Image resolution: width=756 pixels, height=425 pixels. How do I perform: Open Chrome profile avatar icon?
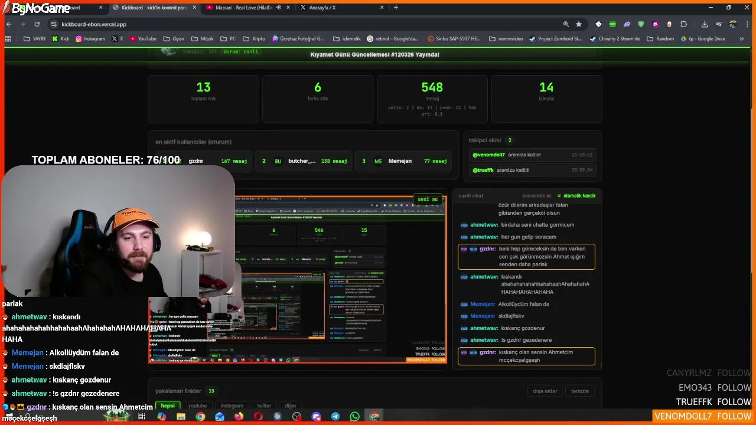732,24
